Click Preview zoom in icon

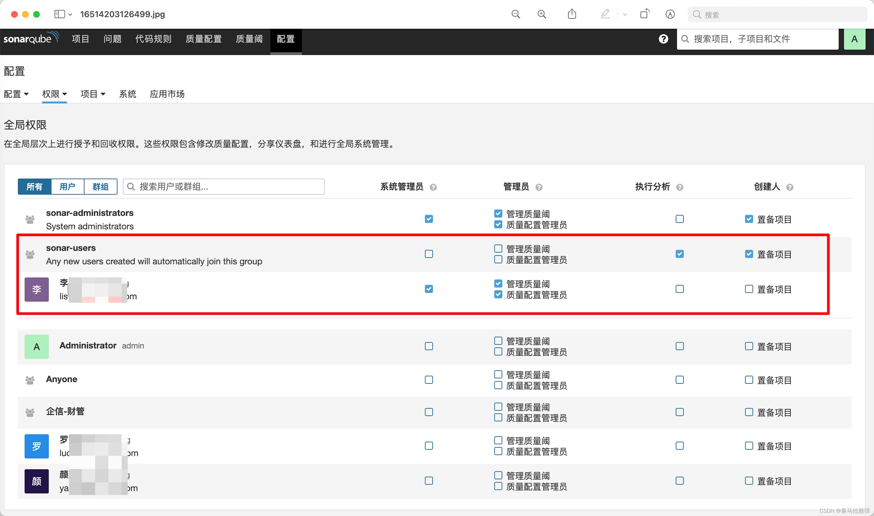[542, 14]
